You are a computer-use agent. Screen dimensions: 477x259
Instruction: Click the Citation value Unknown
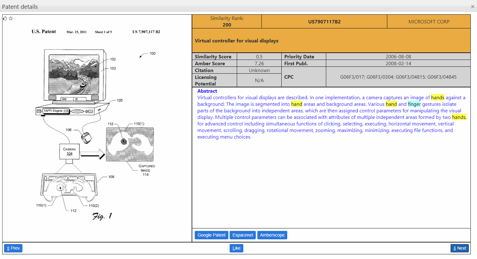tap(259, 70)
